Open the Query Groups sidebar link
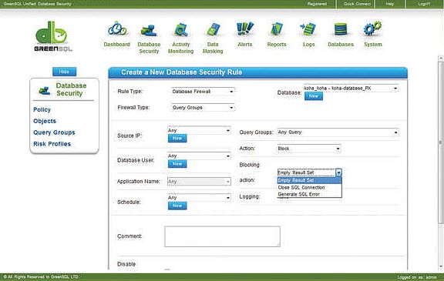This screenshot has width=444, height=281. [54, 132]
